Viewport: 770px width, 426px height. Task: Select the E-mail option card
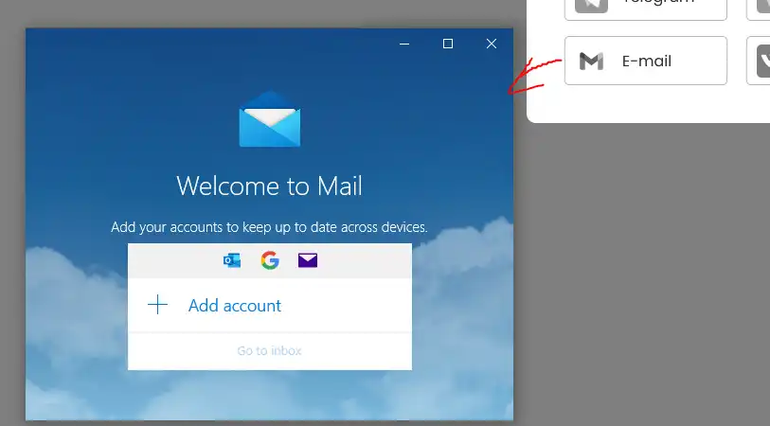pos(646,61)
